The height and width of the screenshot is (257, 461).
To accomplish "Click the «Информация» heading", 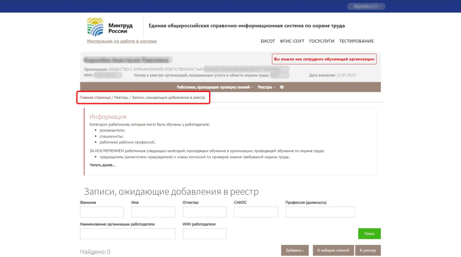I will pos(108,117).
